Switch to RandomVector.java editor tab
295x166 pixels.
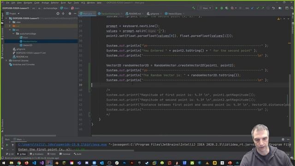click(110, 14)
